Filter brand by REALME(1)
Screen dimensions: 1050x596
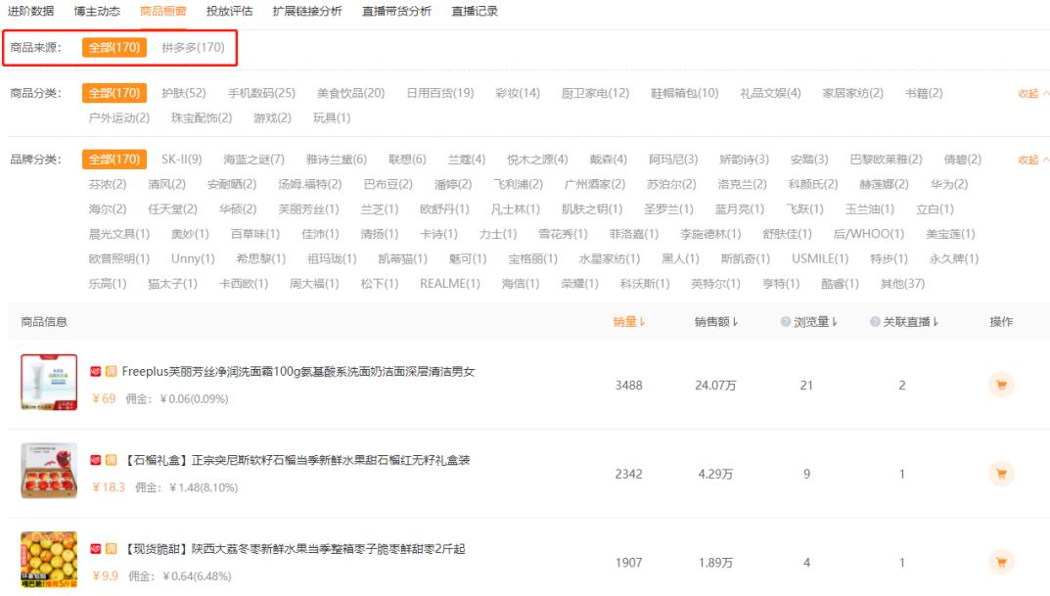click(x=450, y=283)
